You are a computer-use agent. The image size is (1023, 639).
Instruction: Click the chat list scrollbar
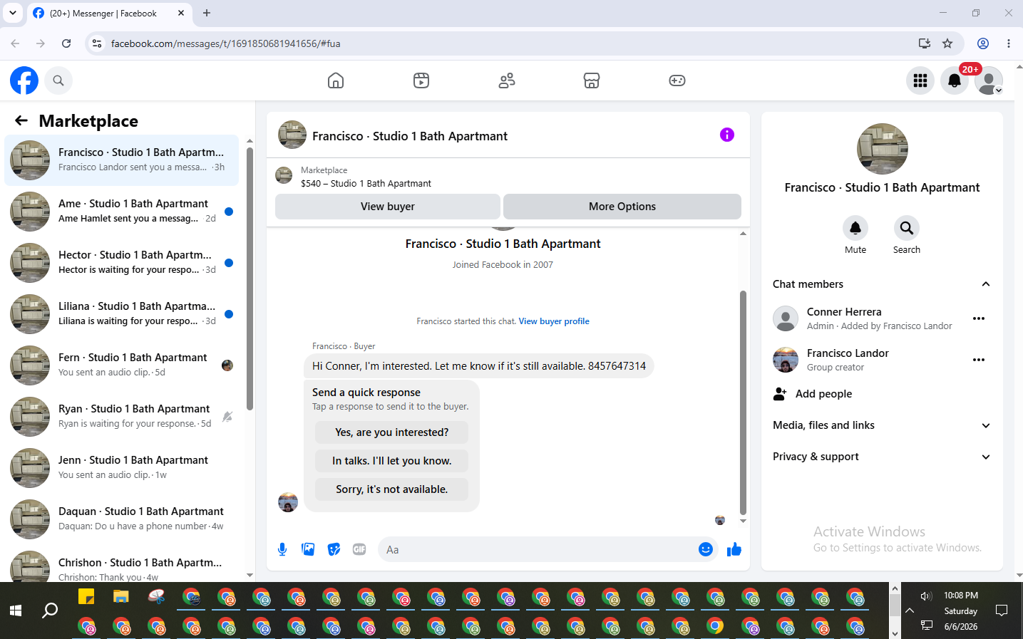coord(250,279)
